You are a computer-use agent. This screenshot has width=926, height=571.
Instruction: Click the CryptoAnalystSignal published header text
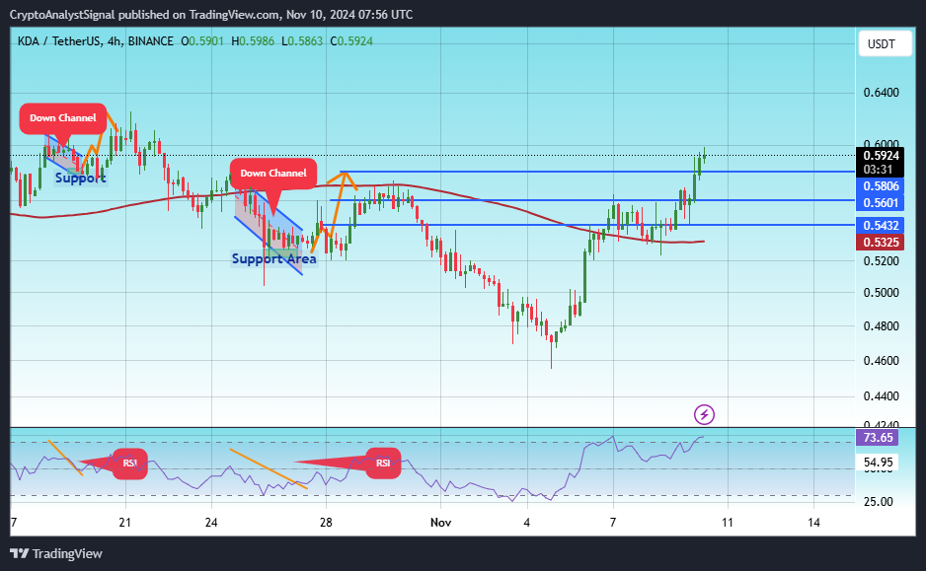(x=211, y=15)
